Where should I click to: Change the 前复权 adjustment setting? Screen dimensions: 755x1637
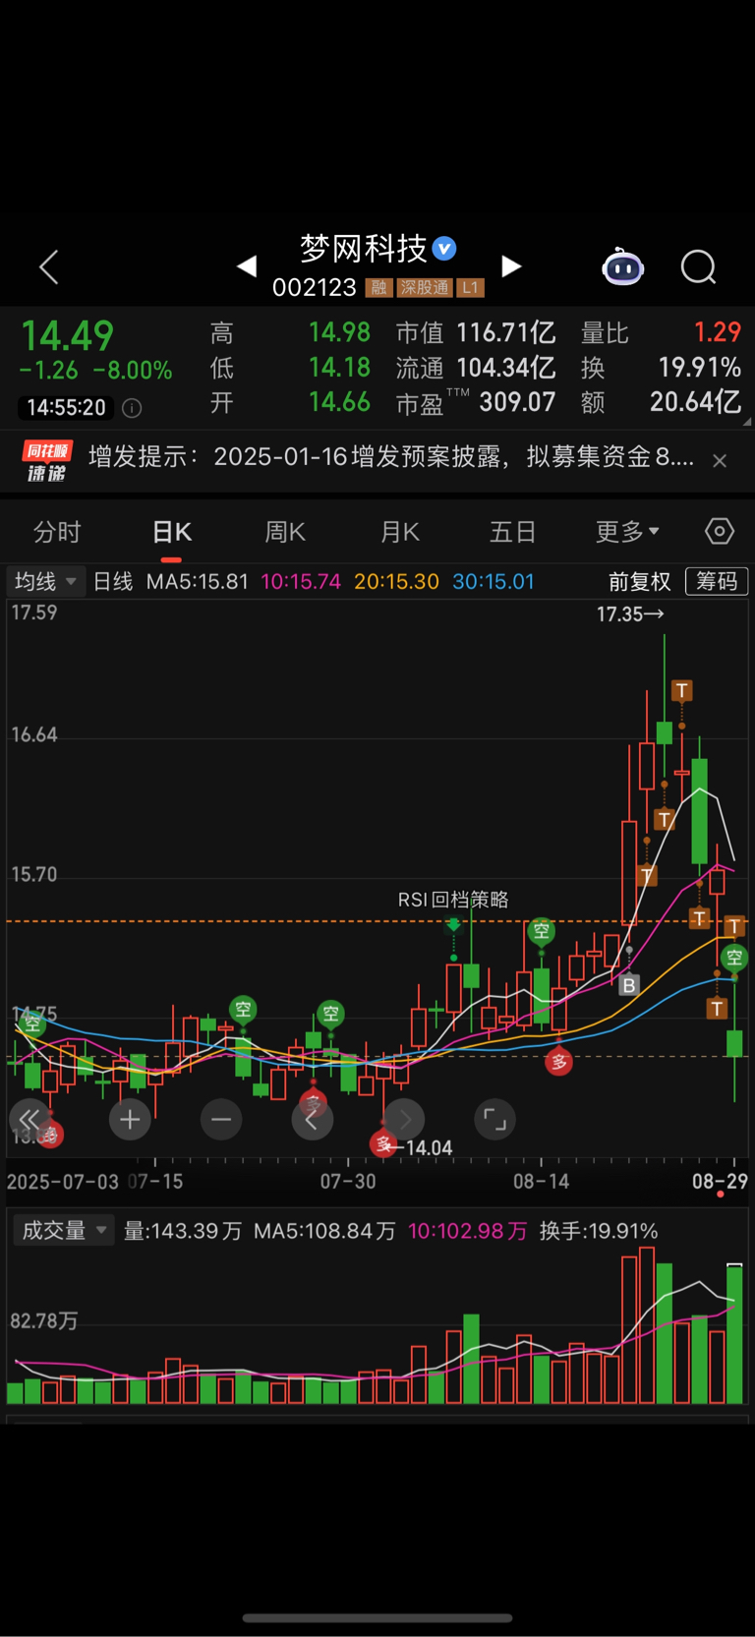pyautogui.click(x=639, y=581)
